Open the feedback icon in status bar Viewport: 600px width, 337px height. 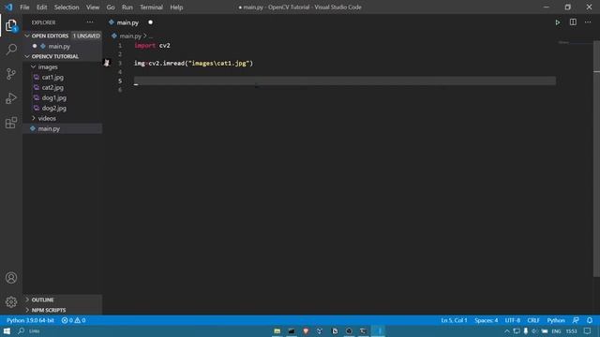pos(576,320)
